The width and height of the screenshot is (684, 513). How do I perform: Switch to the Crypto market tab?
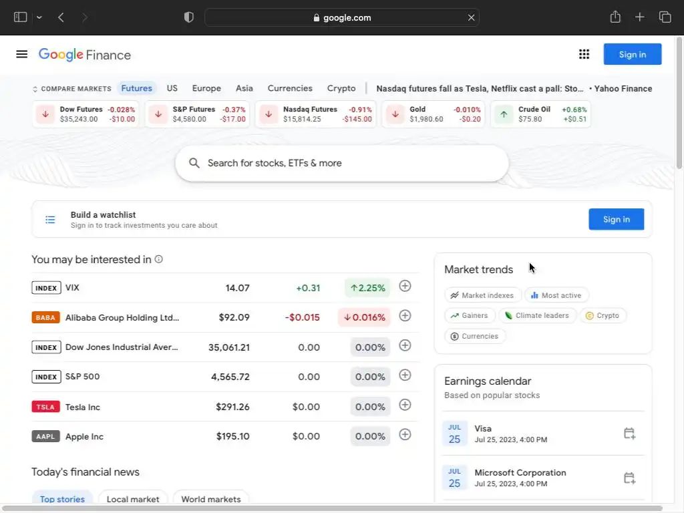341,88
